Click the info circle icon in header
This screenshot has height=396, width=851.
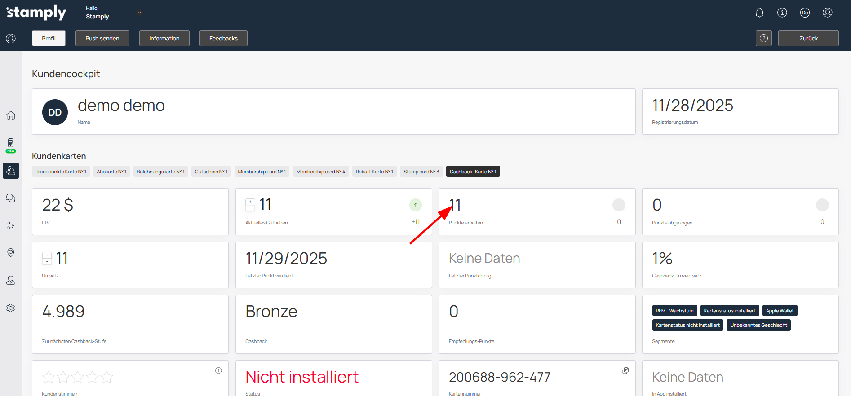coord(782,13)
